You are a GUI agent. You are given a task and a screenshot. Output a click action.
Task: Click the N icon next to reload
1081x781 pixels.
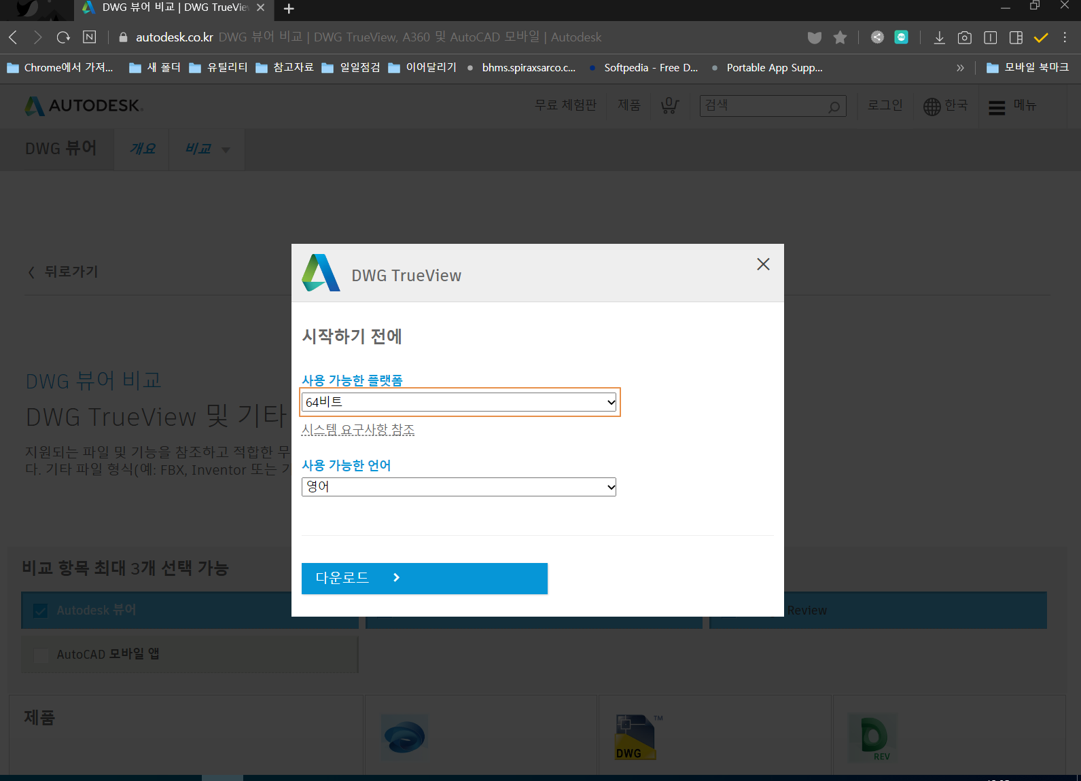point(89,37)
